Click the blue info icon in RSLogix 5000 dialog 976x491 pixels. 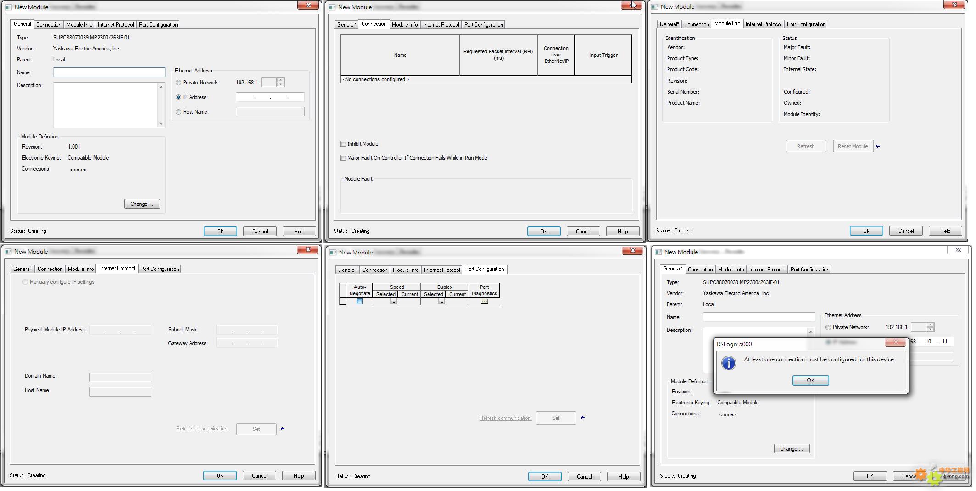[x=729, y=363]
